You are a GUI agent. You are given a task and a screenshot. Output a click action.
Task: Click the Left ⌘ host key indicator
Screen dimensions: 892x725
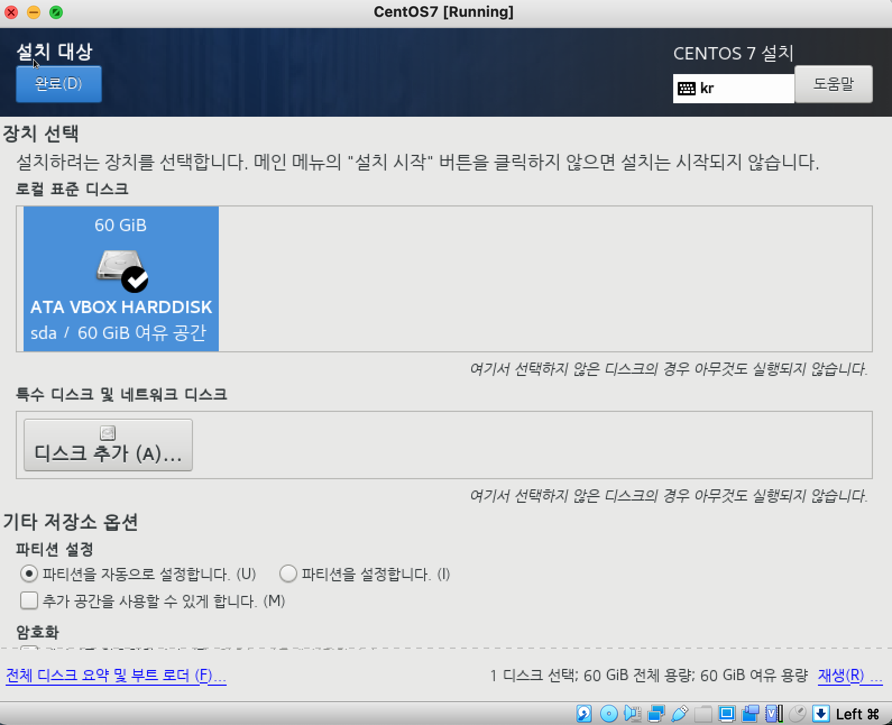(858, 714)
